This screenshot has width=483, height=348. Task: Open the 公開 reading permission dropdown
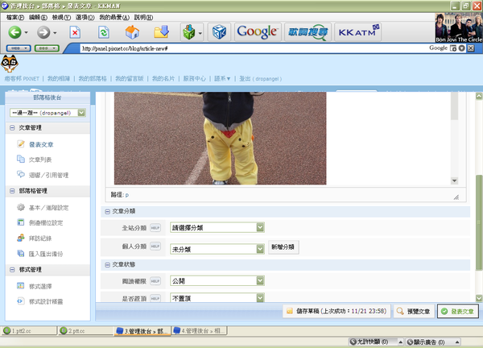tap(217, 281)
